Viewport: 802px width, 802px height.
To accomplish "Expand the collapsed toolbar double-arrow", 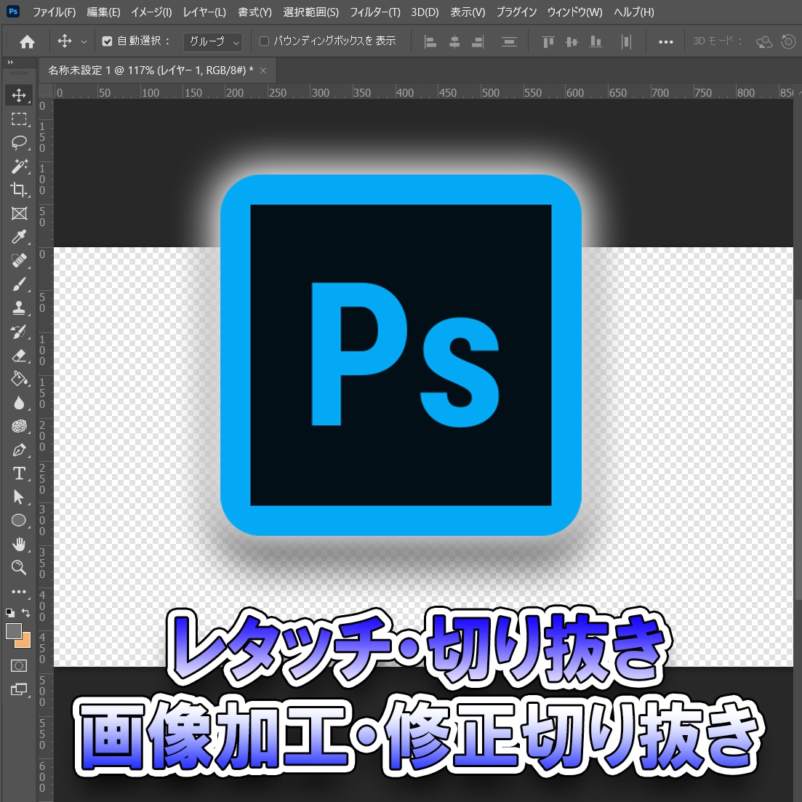I will (10, 62).
